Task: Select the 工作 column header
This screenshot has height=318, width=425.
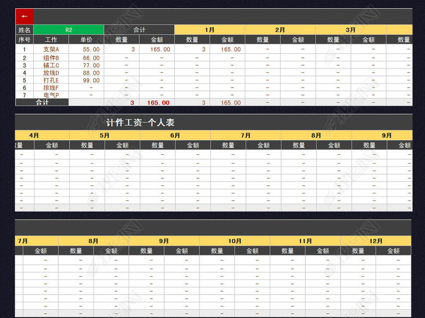Action: (x=51, y=40)
